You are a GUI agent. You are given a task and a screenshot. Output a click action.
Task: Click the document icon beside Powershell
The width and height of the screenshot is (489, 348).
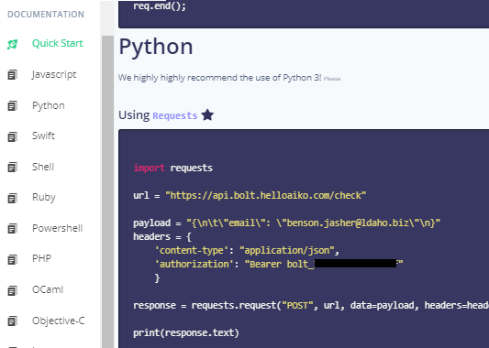[13, 228]
